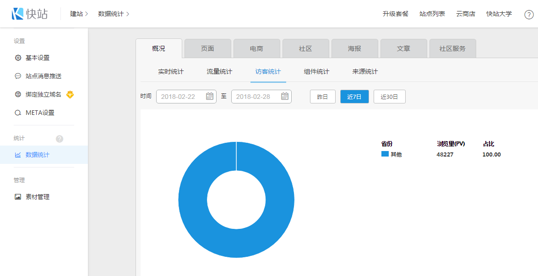Click the META settings magnifier icon
Screen dimensions: 538x276
coord(18,113)
